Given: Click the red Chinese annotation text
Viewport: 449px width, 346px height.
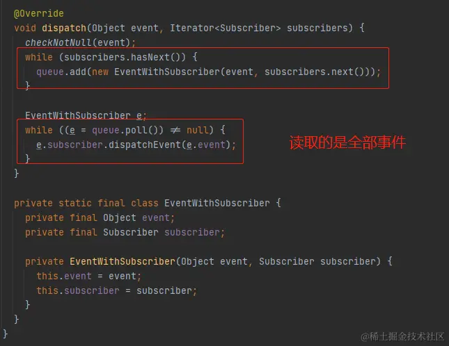Looking at the screenshot, I should 347,142.
